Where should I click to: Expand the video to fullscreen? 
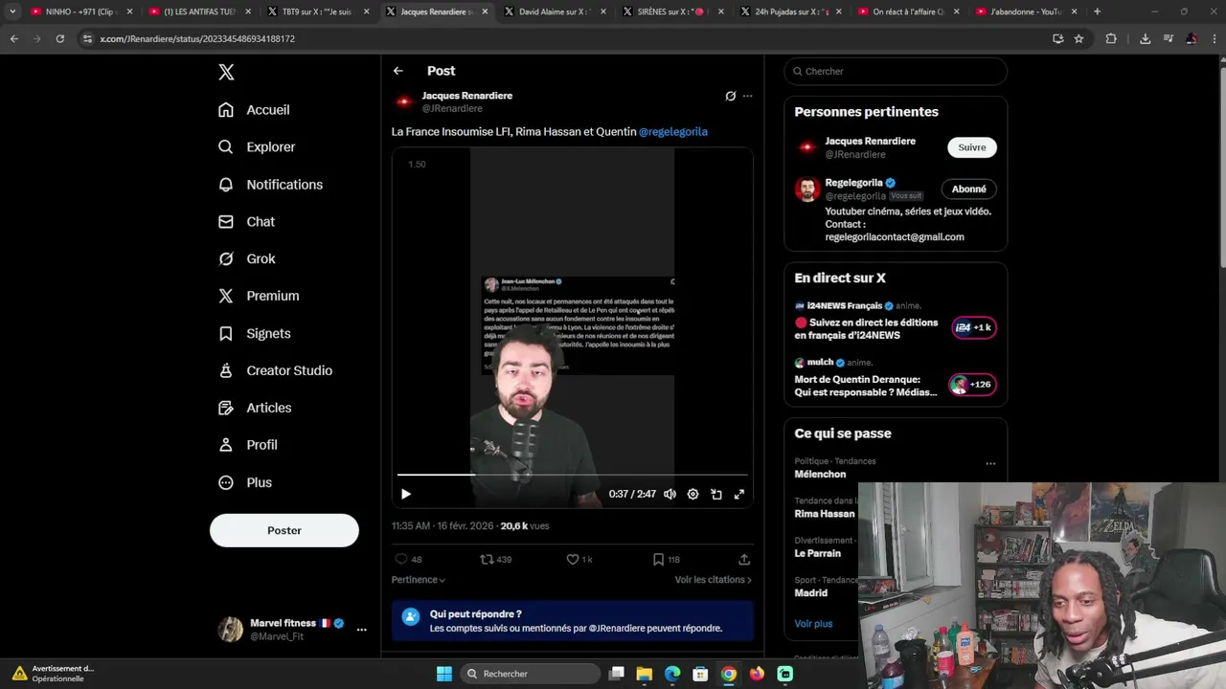(739, 495)
